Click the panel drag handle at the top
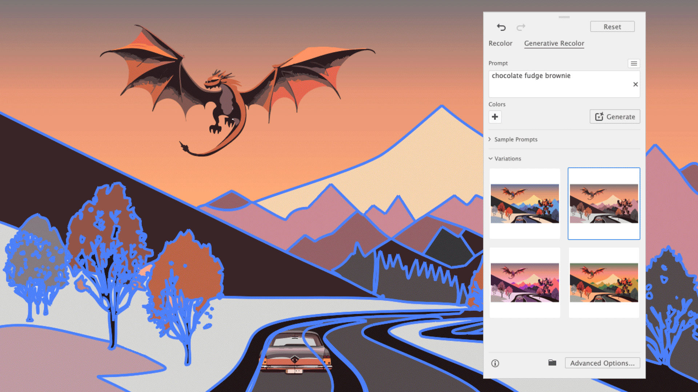Image resolution: width=698 pixels, height=392 pixels. coord(564,17)
